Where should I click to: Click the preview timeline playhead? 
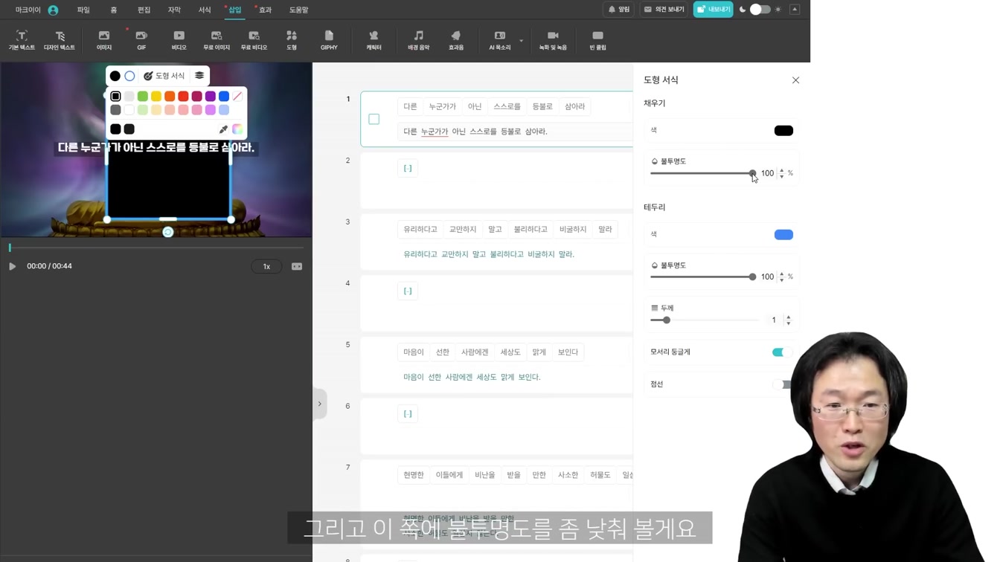pyautogui.click(x=10, y=248)
